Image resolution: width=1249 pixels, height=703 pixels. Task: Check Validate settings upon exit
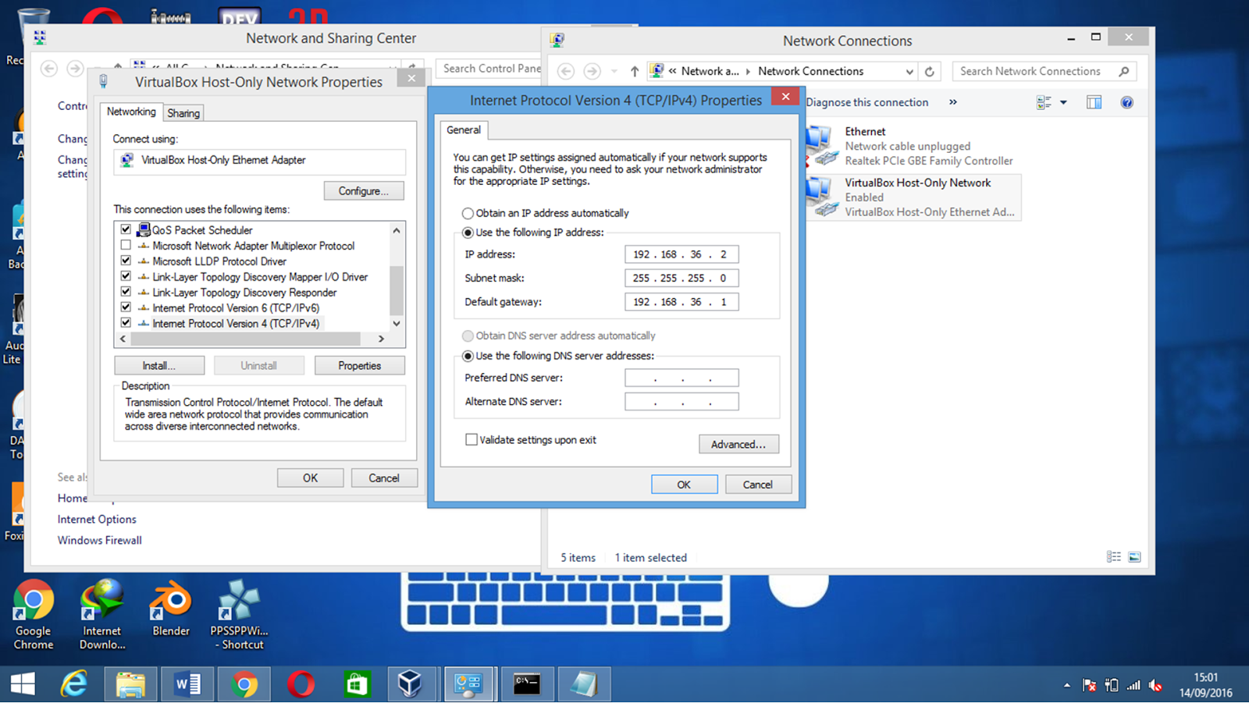[471, 440]
